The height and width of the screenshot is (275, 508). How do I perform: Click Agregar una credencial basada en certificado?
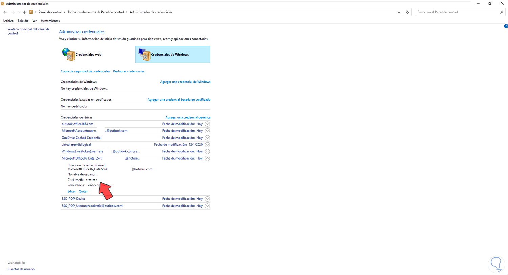179,100
